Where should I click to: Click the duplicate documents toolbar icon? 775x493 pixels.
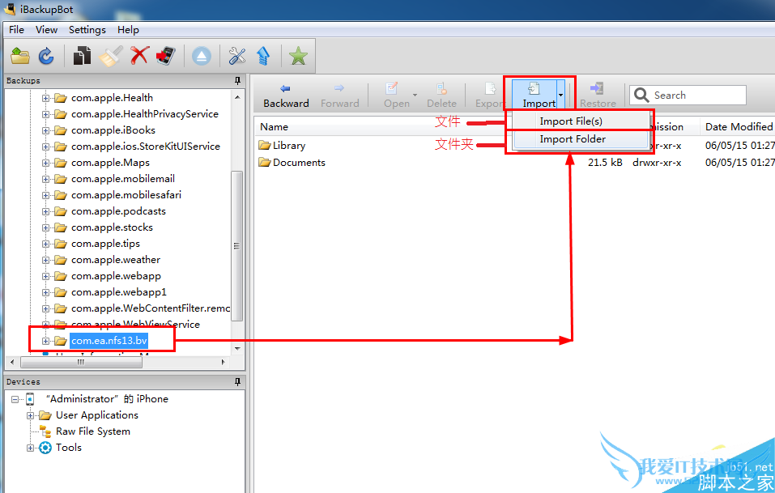(82, 56)
